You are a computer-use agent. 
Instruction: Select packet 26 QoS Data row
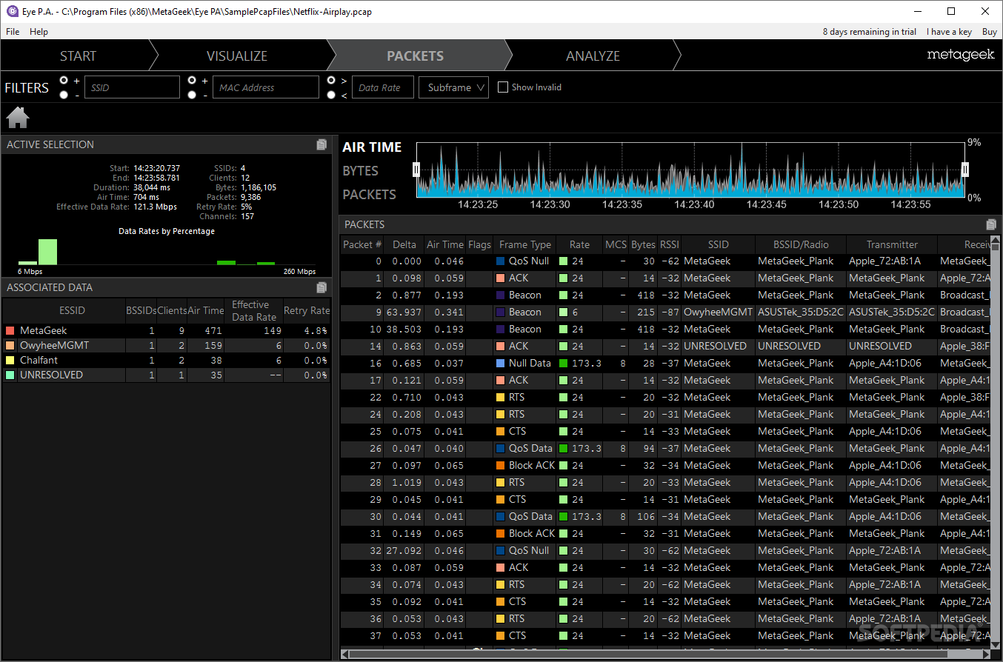(x=665, y=449)
